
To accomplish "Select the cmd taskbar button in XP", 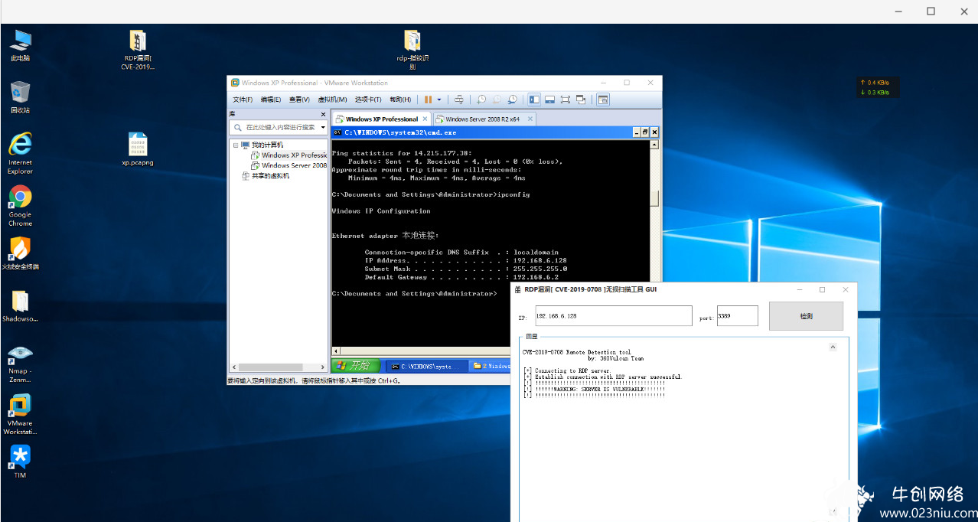I will coord(426,366).
